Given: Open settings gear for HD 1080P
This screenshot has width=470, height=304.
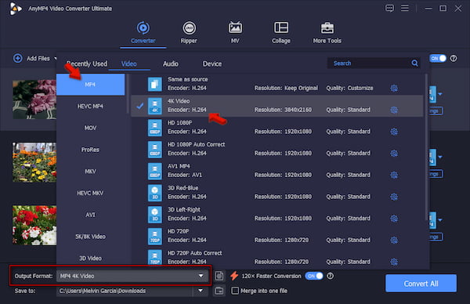Looking at the screenshot, I should pyautogui.click(x=394, y=132).
